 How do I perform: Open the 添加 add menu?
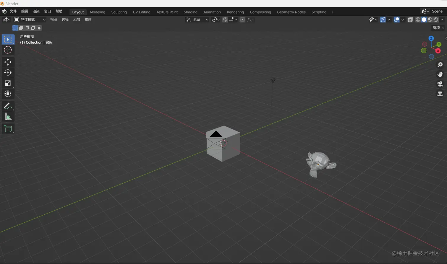pos(77,20)
